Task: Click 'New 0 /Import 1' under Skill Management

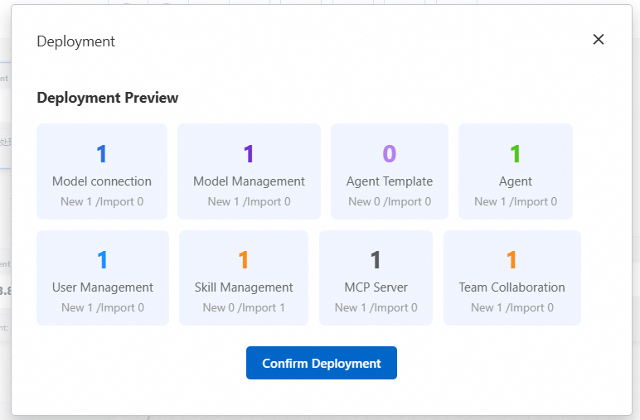Action: (244, 307)
